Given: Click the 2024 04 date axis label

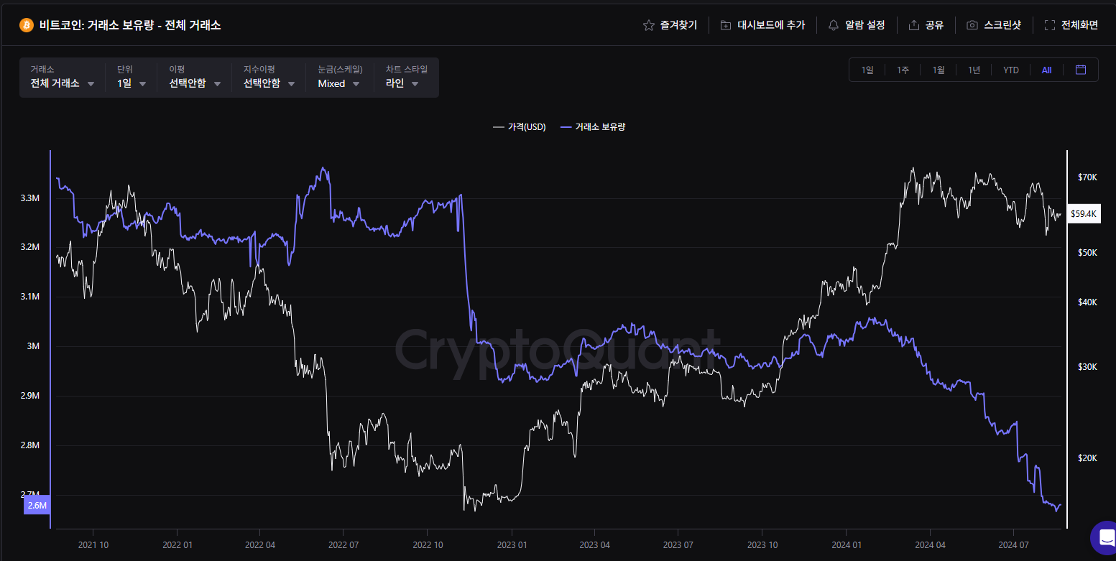Looking at the screenshot, I should tap(930, 545).
